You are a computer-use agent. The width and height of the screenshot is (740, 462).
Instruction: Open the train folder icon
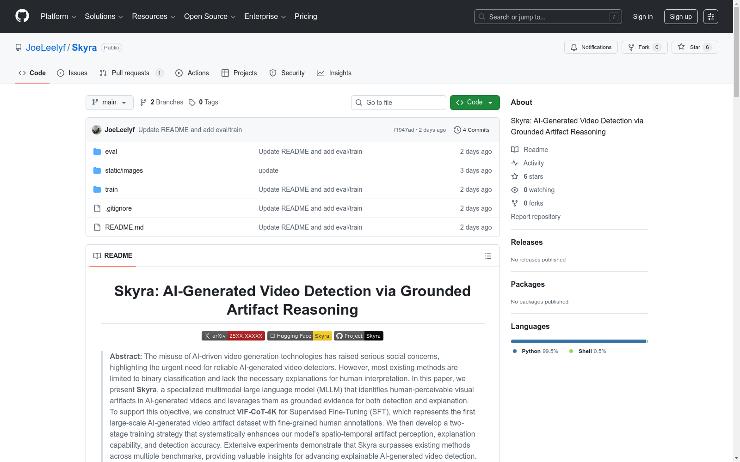[x=97, y=189]
